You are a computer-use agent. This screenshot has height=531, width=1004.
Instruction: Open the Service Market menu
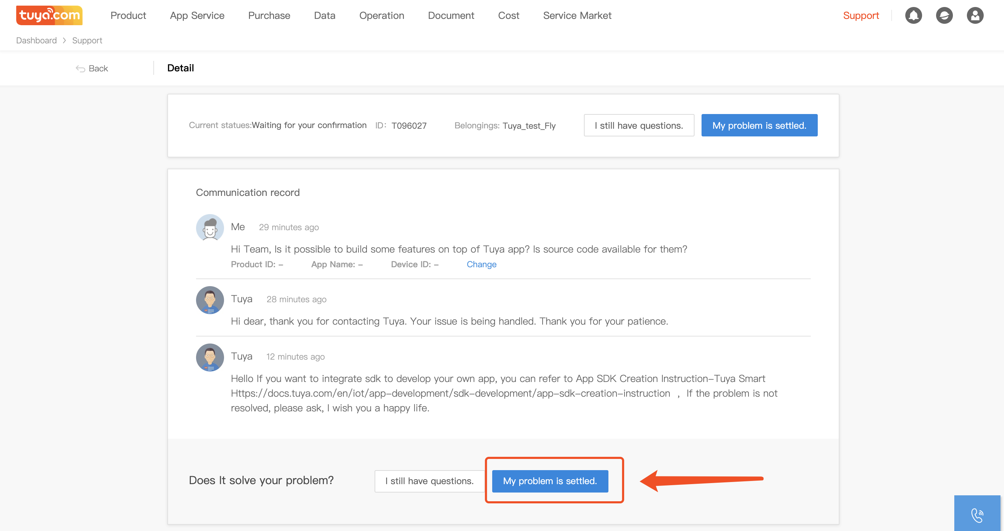(x=577, y=16)
